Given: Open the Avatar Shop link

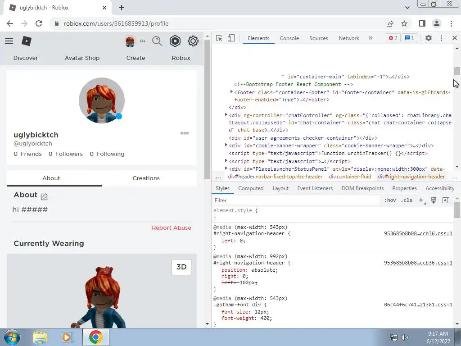Looking at the screenshot, I should (x=82, y=58).
